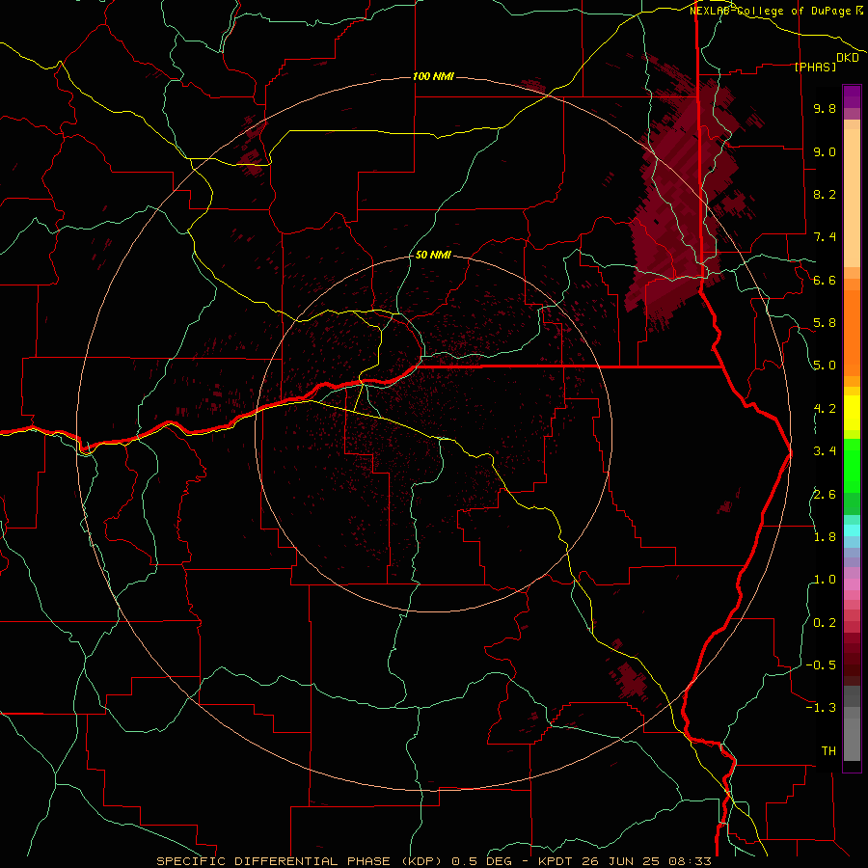Image resolution: width=868 pixels, height=868 pixels.
Task: Click the TH label on the color scale
Action: [x=828, y=751]
